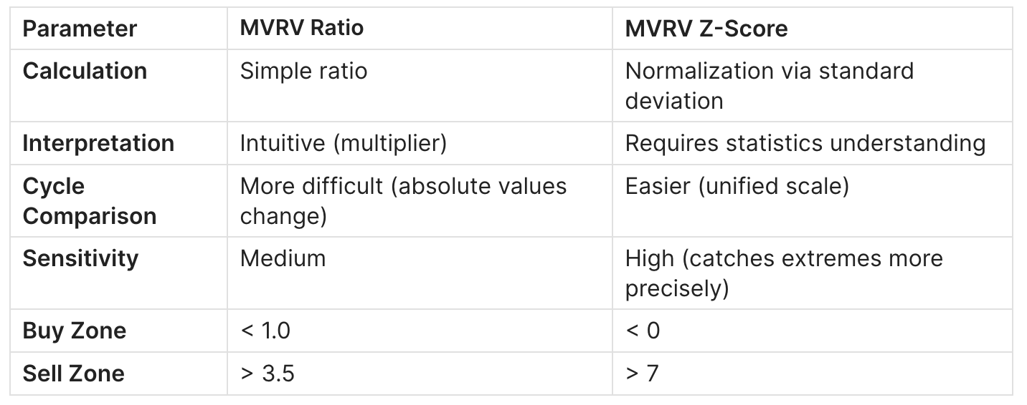Click the '> 7' Z-Score sell value
Screen dimensions: 1027x405
(x=641, y=374)
